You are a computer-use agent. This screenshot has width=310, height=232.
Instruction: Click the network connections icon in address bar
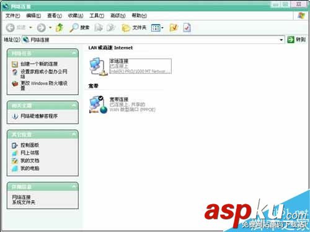point(26,40)
